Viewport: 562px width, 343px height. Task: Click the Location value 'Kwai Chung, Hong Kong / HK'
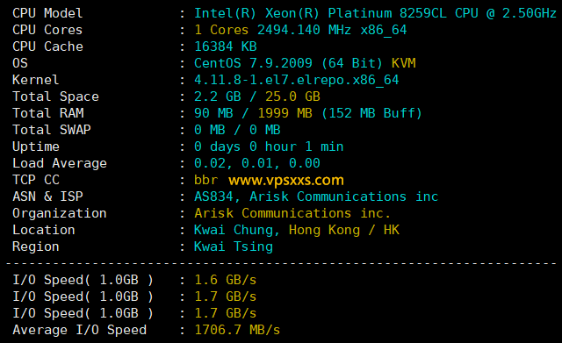click(297, 230)
